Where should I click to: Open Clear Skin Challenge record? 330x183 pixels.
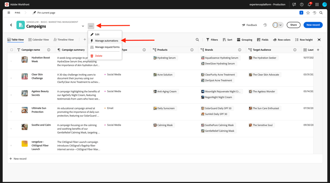(x=37, y=76)
